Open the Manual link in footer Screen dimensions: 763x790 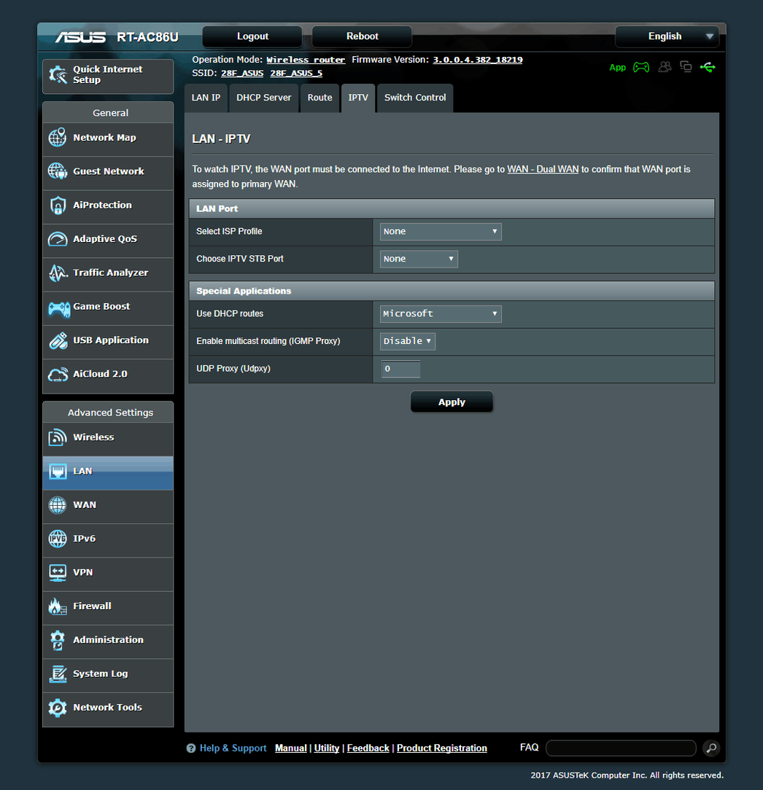click(x=290, y=748)
